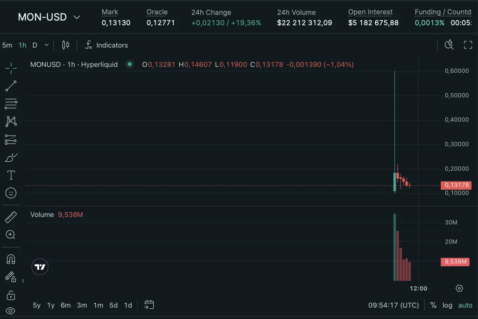Click the Oracle price label
This screenshot has width=478, height=319.
157,12
